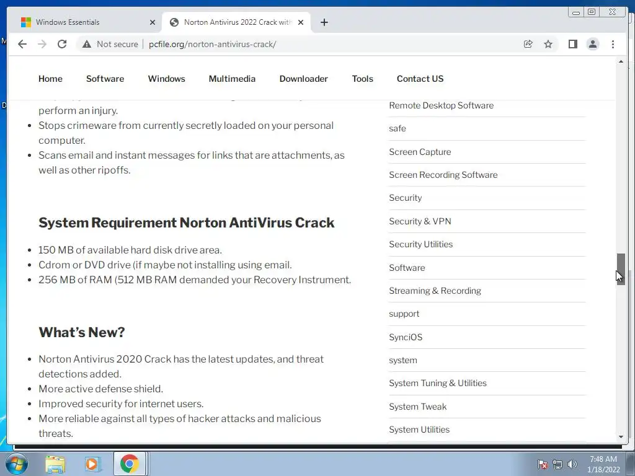This screenshot has width=635, height=476.
Task: Reload the current page
Action: pos(62,44)
